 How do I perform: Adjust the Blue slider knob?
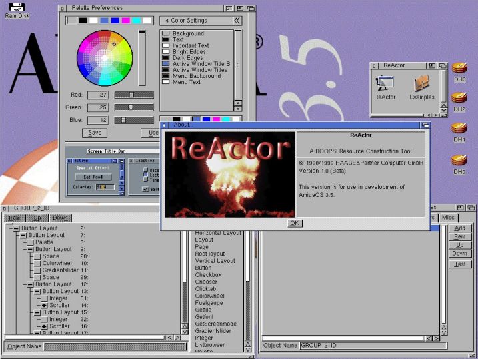click(123, 120)
